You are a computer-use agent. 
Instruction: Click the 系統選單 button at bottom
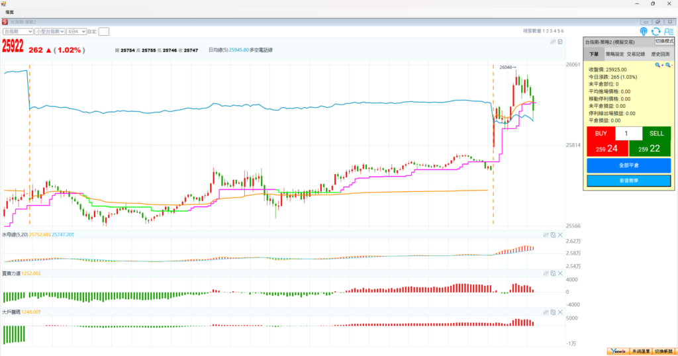point(640,351)
